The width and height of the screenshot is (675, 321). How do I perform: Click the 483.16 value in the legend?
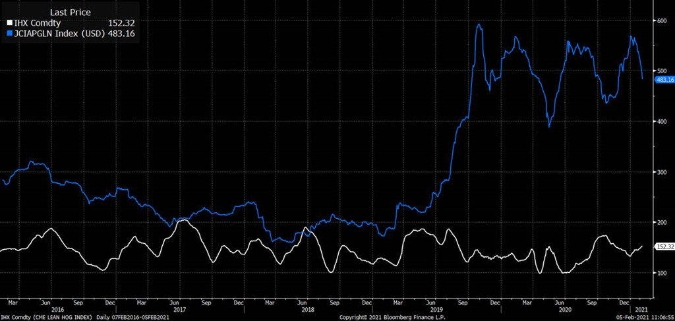tap(121, 32)
